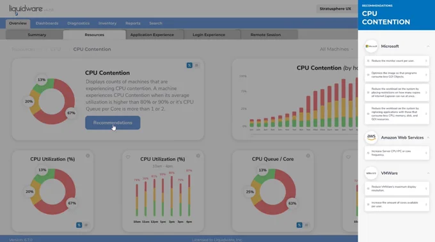Click the AWS logo in recommendations
Viewport: 435px width, 242px height.
click(x=371, y=137)
